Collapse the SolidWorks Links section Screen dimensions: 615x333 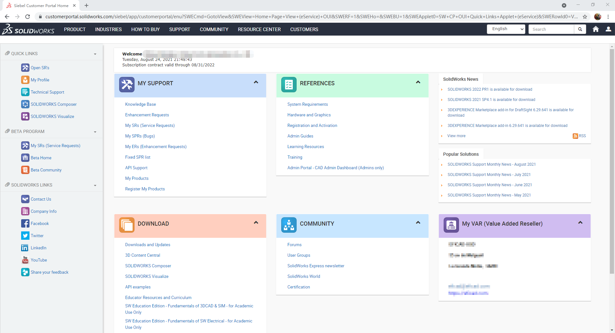tap(95, 185)
